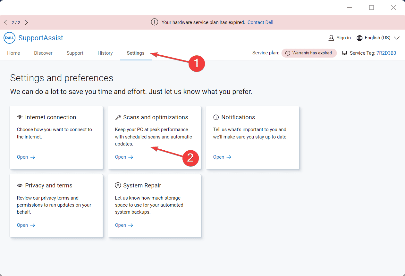
Task: Click the Settings and preferences heading
Action: tap(62, 78)
